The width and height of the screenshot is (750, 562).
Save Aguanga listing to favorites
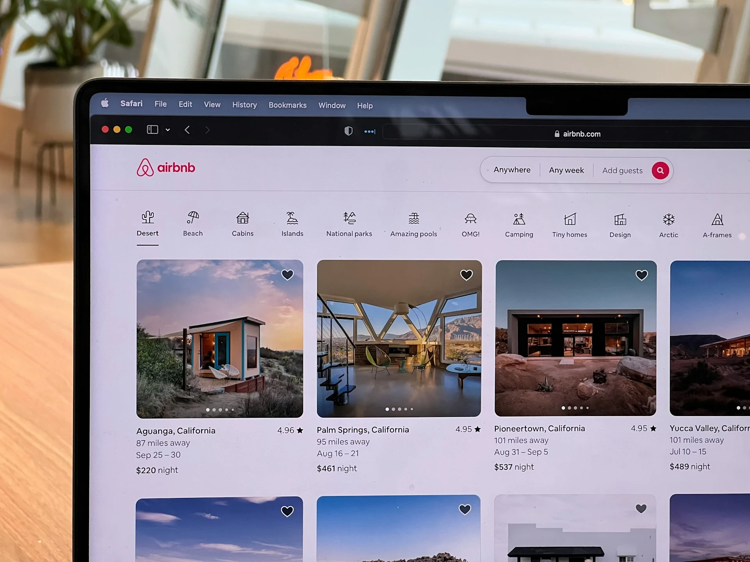[x=287, y=274]
